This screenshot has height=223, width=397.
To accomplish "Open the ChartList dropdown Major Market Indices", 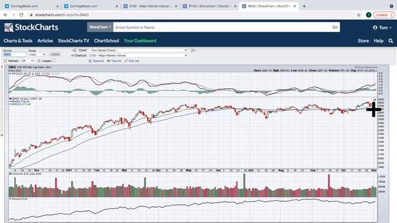I will pos(138,55).
